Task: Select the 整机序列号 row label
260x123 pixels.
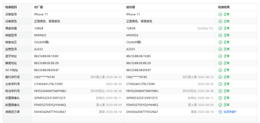Action: click(12, 77)
